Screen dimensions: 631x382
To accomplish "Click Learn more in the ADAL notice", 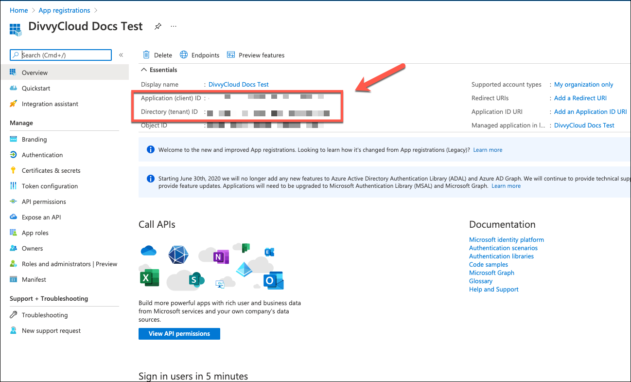I will click(x=506, y=186).
